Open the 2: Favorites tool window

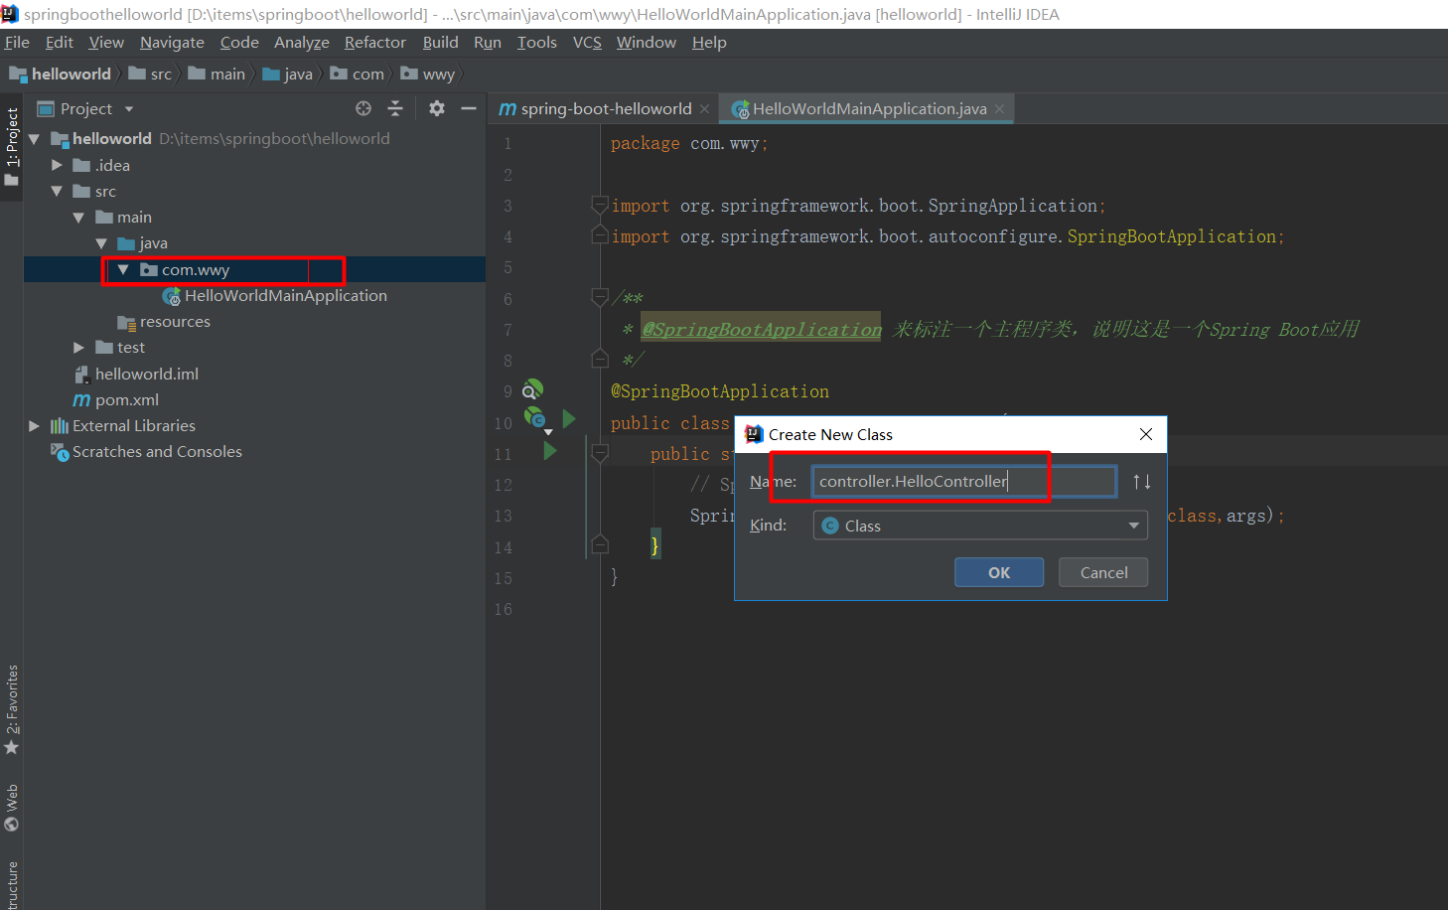point(12,709)
